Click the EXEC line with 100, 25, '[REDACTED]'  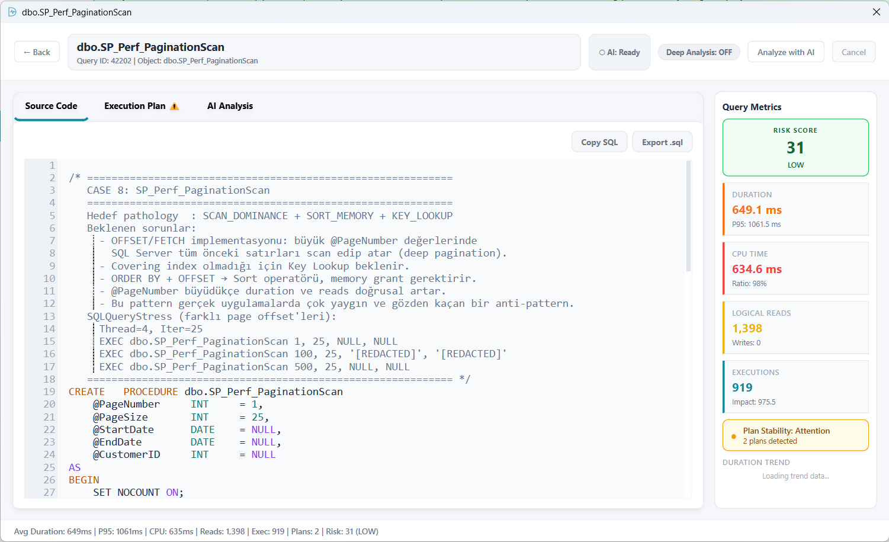(303, 354)
